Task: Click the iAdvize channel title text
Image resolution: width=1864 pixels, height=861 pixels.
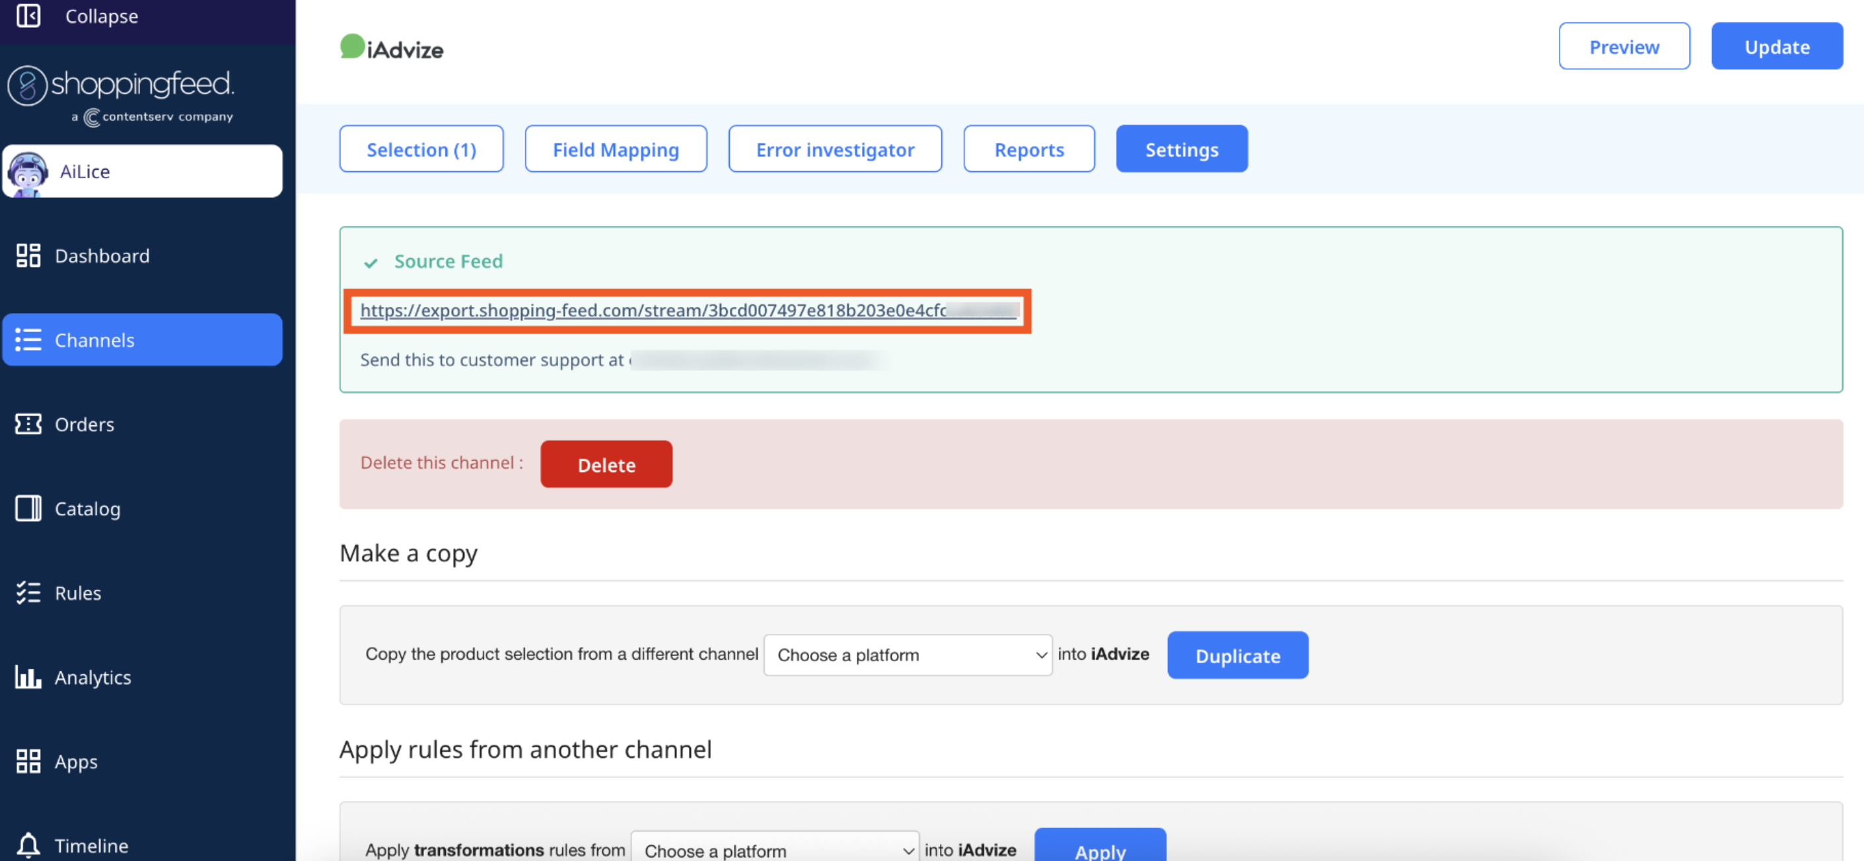Action: tap(405, 50)
